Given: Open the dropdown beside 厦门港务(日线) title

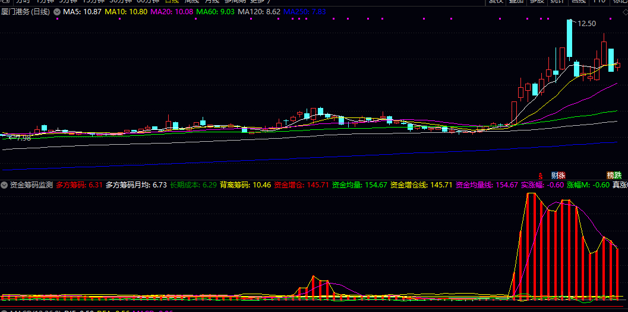Looking at the screenshot, I should (57, 12).
